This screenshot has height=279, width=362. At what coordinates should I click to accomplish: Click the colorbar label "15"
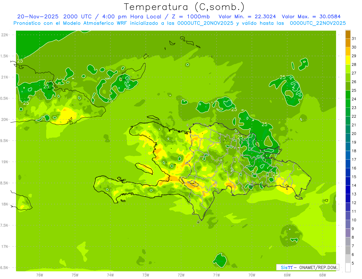pos(354,177)
